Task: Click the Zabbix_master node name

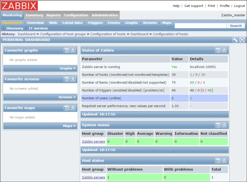Action: [233, 15]
